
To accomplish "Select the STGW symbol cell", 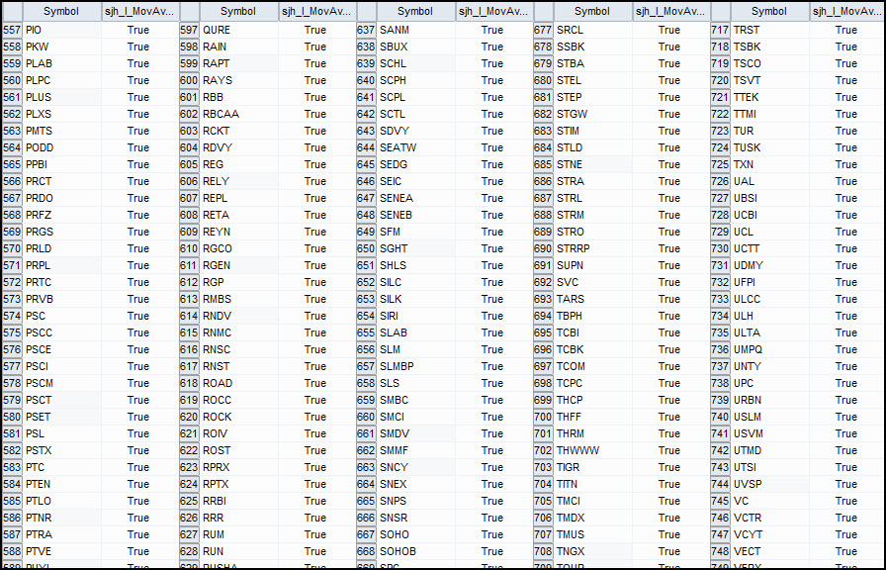I will click(592, 114).
